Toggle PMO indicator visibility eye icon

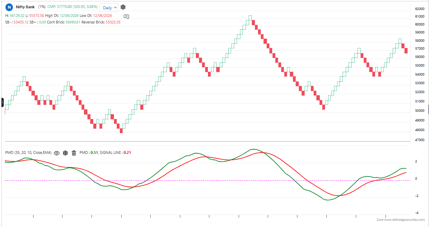pos(57,153)
